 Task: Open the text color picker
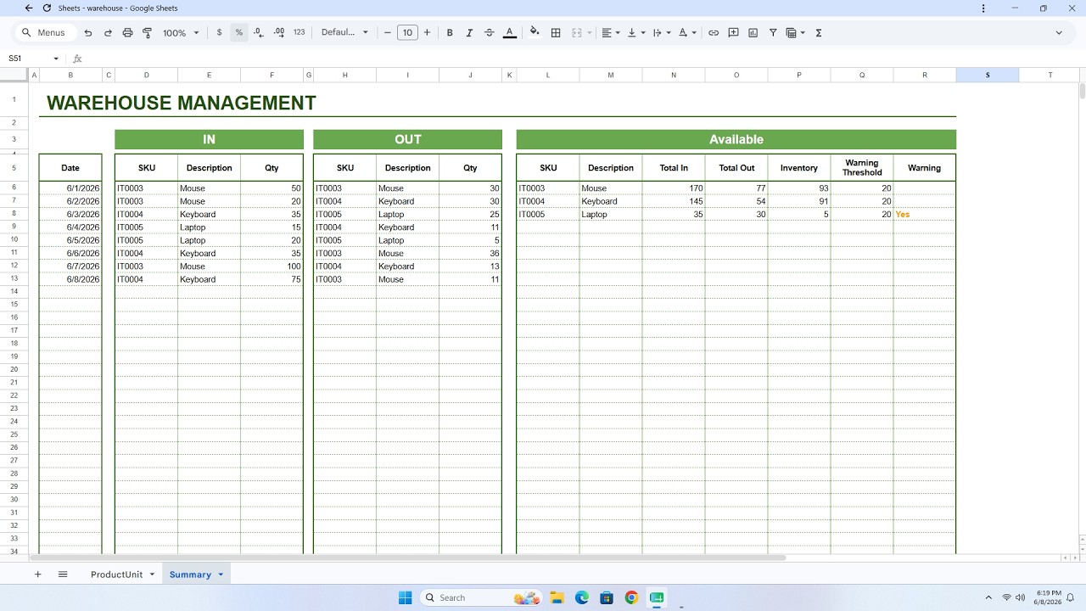[509, 32]
